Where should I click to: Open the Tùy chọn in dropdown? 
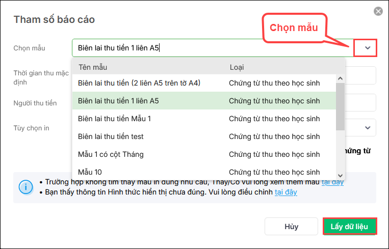(x=367, y=127)
